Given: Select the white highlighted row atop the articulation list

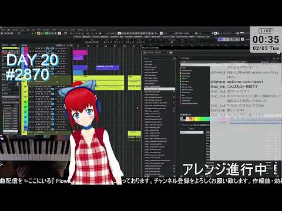Looking at the screenshot, I should (x=195, y=64).
